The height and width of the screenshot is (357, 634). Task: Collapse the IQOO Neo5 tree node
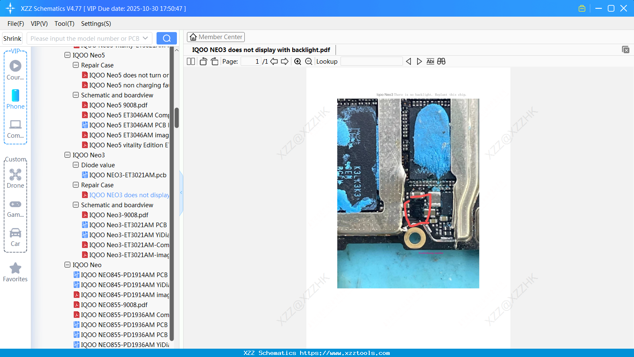click(x=67, y=55)
